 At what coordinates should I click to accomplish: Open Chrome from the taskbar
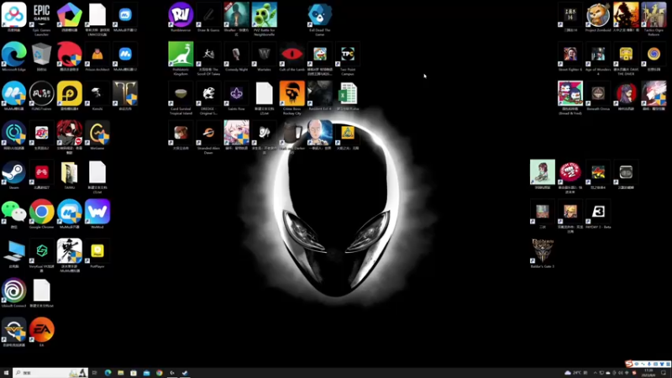pos(159,373)
